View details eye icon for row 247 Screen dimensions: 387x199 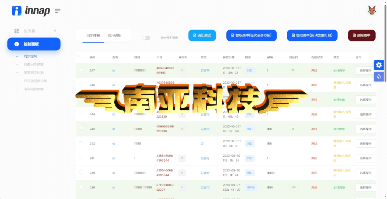[114, 70]
